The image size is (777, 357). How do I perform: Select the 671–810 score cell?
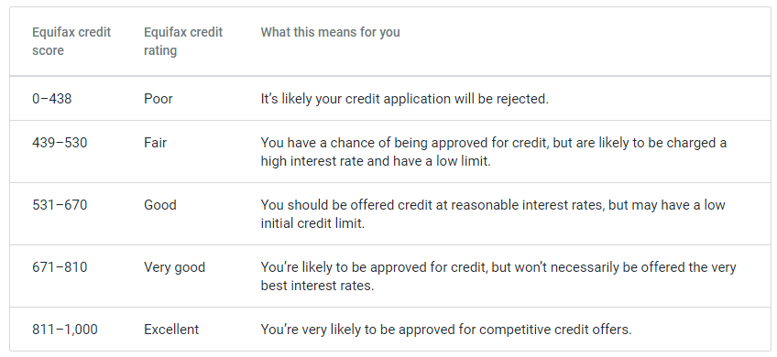pyautogui.click(x=60, y=267)
